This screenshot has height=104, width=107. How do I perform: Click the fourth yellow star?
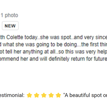[51, 95]
